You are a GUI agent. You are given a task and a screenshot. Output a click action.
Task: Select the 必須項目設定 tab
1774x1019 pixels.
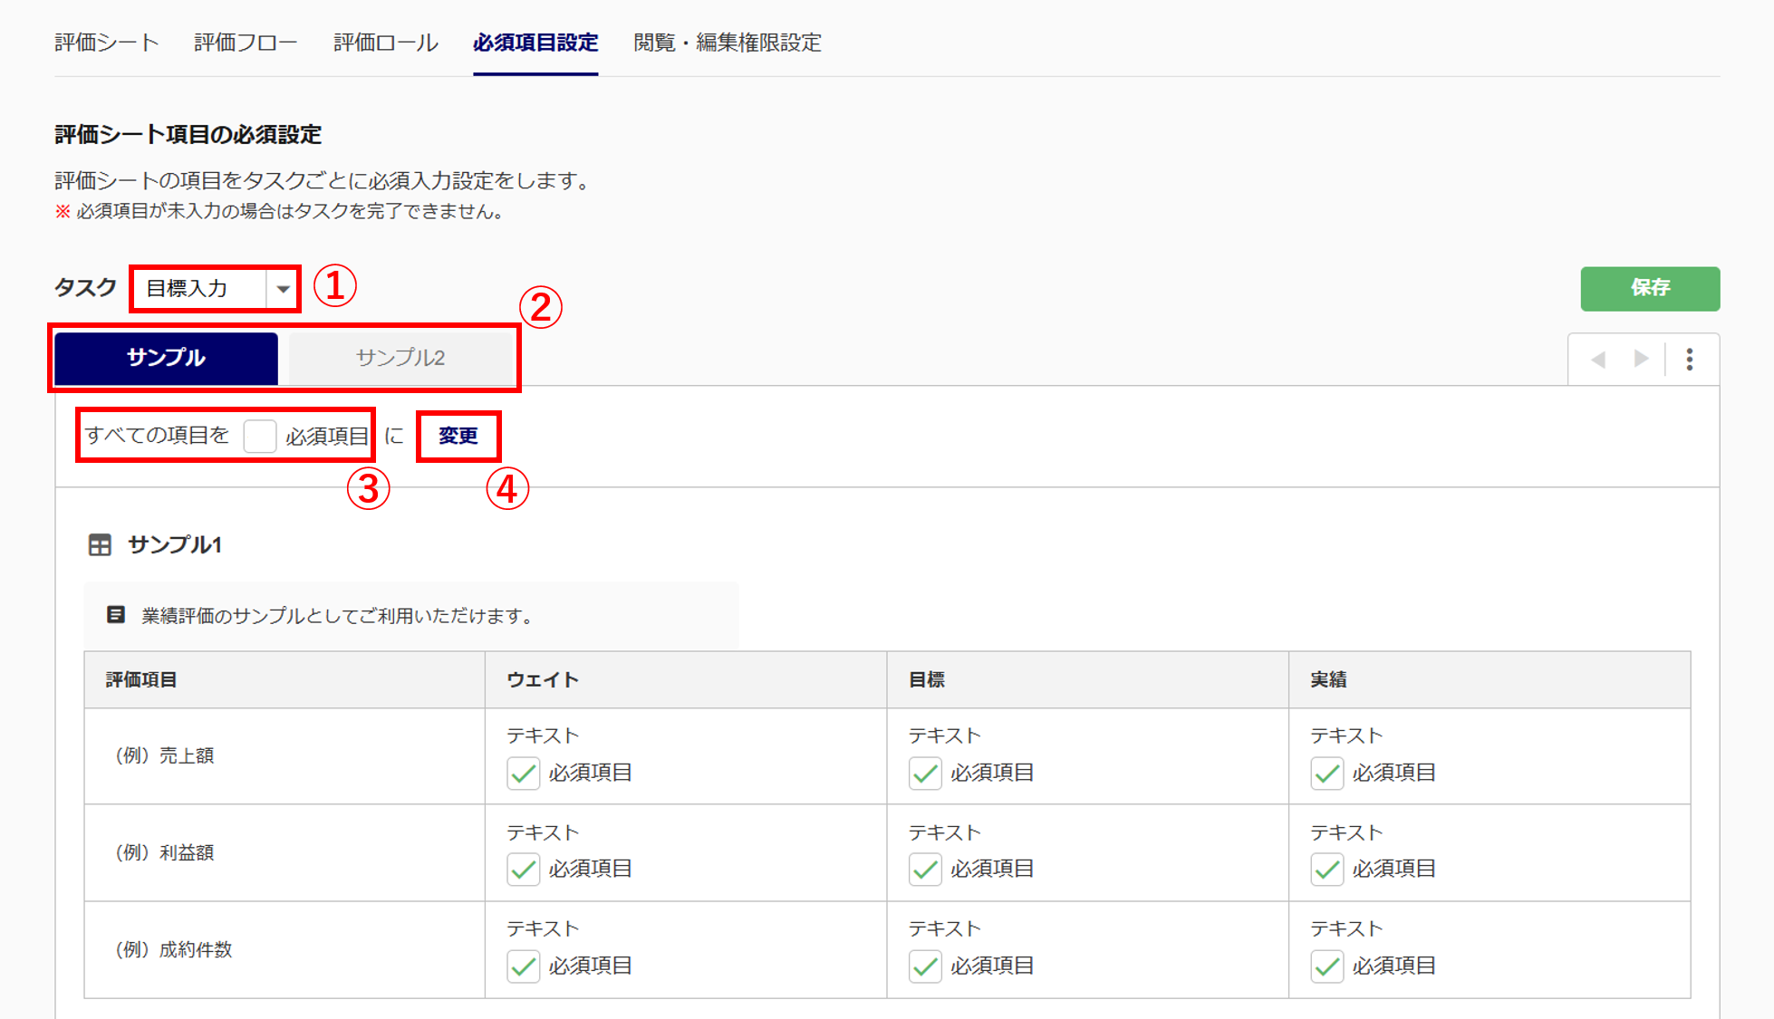535,43
